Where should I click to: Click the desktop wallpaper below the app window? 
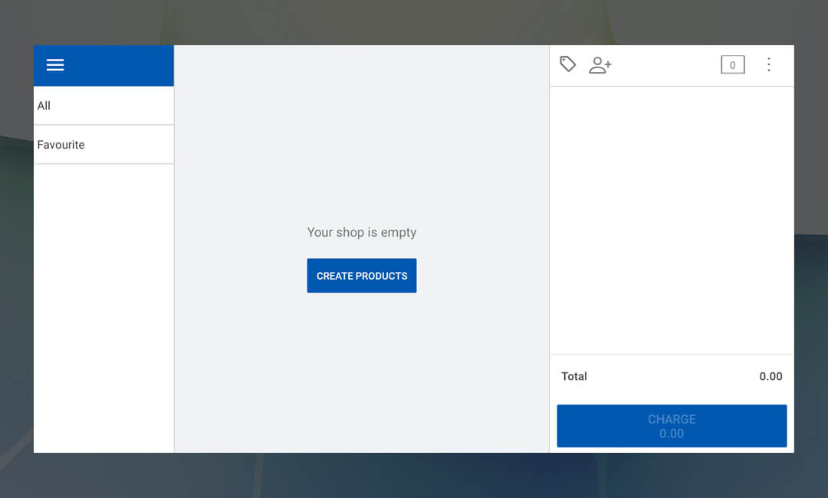tap(414, 477)
